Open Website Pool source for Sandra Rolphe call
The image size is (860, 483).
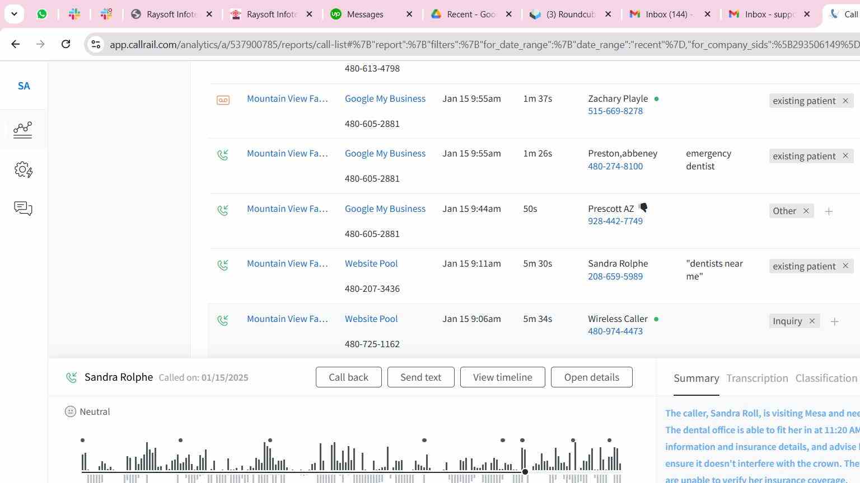click(x=371, y=263)
